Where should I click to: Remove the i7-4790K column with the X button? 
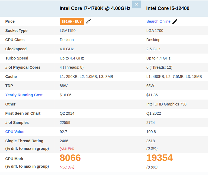point(137,5)
